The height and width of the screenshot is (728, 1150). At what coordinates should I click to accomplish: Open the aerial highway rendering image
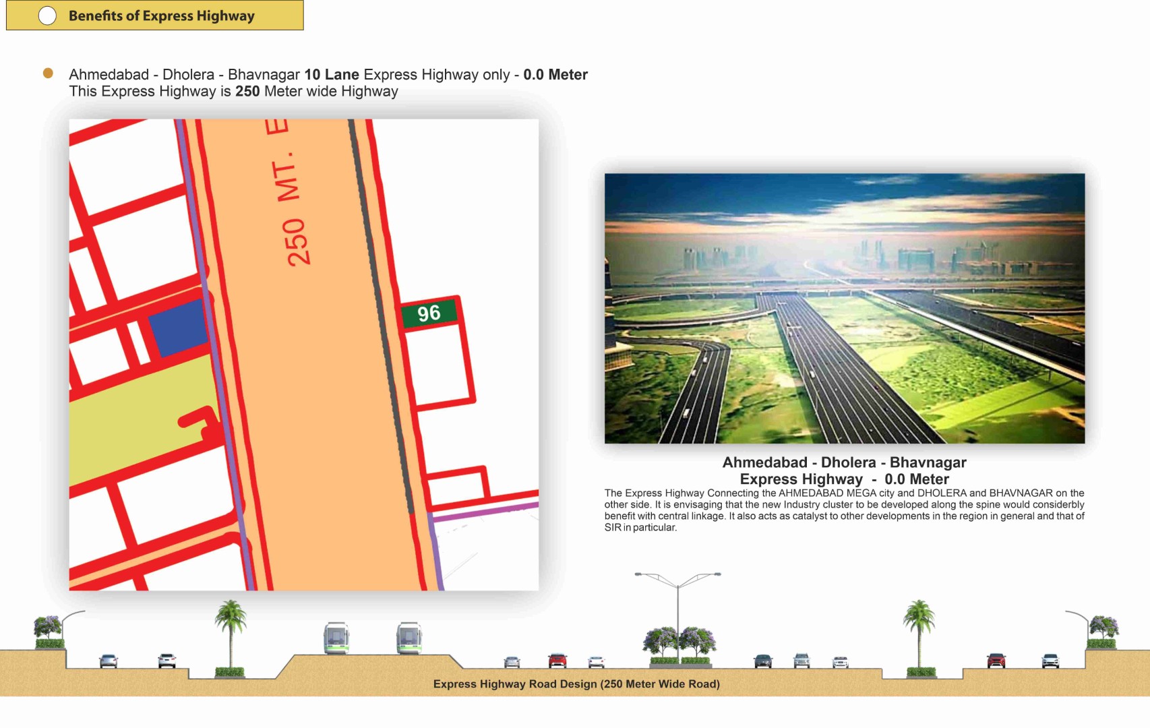tap(844, 308)
